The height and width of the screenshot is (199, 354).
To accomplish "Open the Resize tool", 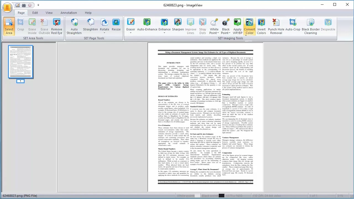I will point(116,26).
